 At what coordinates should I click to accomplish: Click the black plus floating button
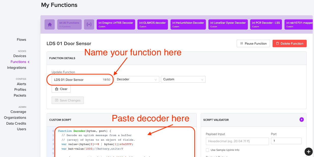(x=308, y=152)
